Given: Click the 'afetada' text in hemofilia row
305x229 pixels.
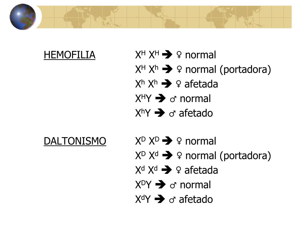Looking at the screenshot, I should tap(201, 84).
